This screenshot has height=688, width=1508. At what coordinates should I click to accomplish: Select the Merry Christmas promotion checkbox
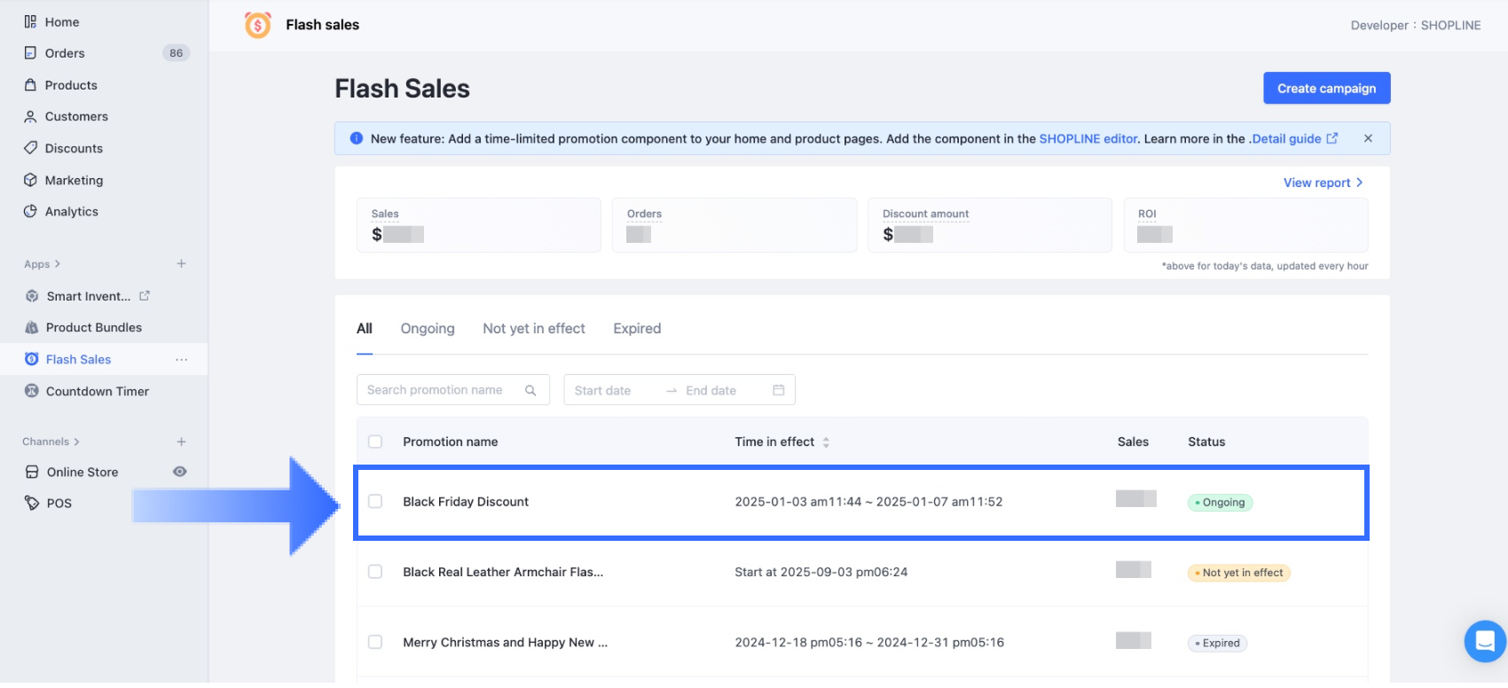click(x=375, y=642)
